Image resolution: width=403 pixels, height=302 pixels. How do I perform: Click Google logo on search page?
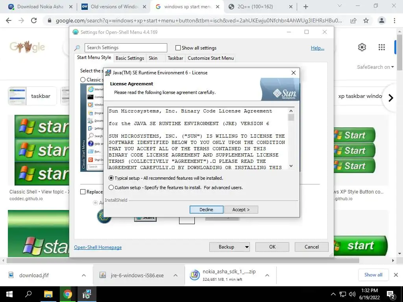27,47
